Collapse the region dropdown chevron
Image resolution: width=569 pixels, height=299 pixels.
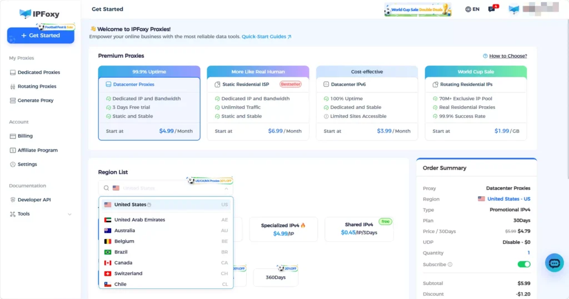pyautogui.click(x=226, y=188)
